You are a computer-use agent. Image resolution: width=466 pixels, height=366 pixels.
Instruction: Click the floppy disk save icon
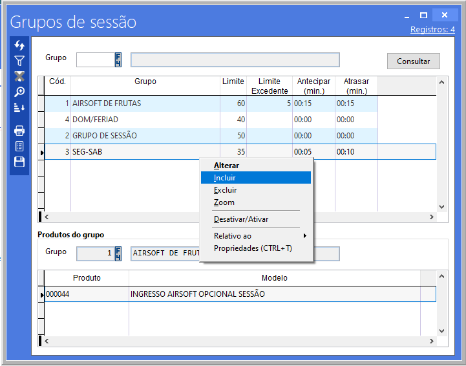pos(19,162)
